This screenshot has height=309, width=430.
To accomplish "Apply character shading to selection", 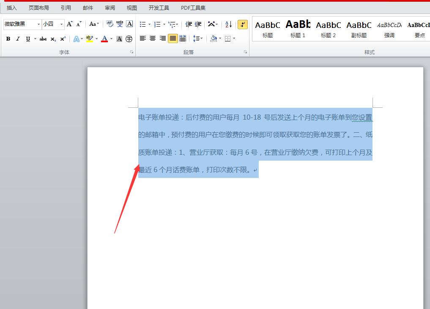I will (119, 38).
